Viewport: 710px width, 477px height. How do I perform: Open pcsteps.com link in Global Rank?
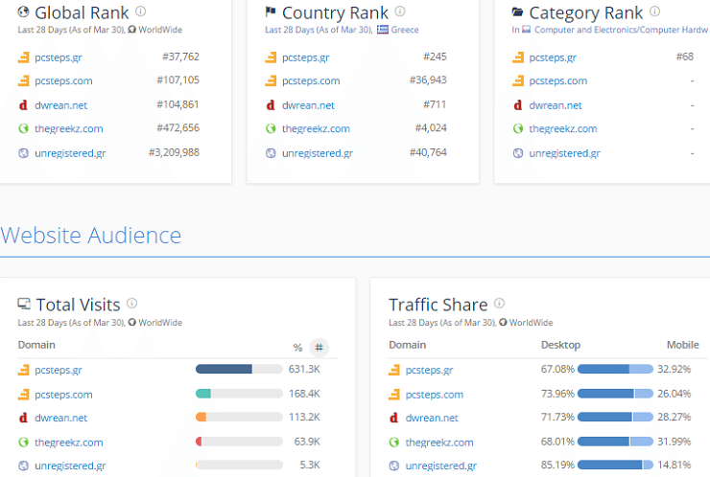(63, 80)
